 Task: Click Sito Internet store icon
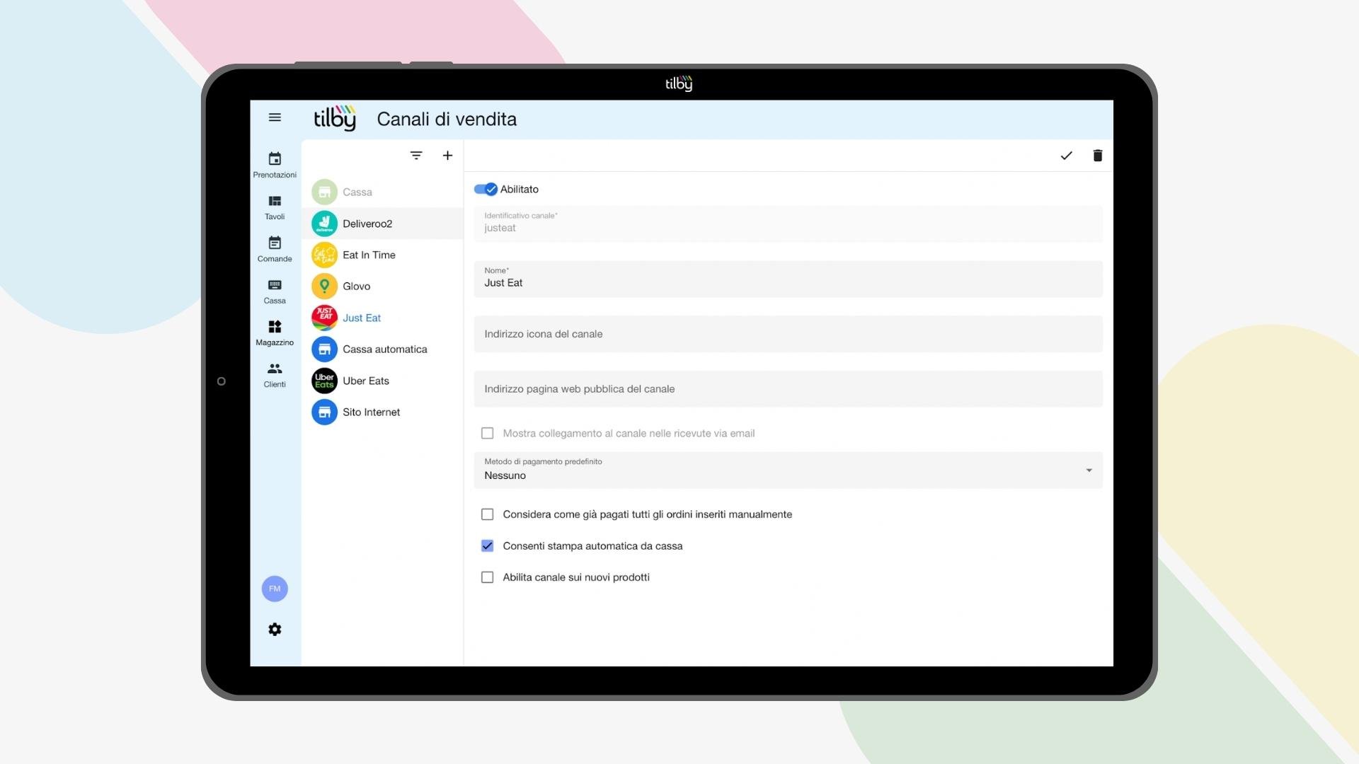click(x=324, y=412)
